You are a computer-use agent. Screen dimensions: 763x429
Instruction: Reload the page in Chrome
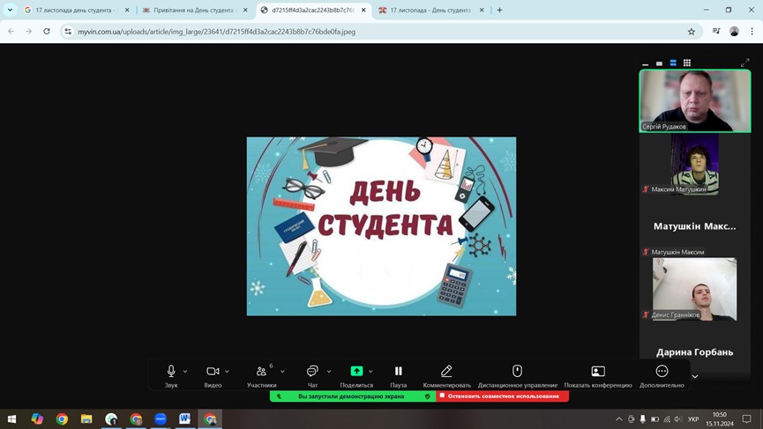pos(47,31)
